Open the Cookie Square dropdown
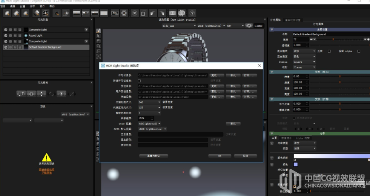 point(304,62)
